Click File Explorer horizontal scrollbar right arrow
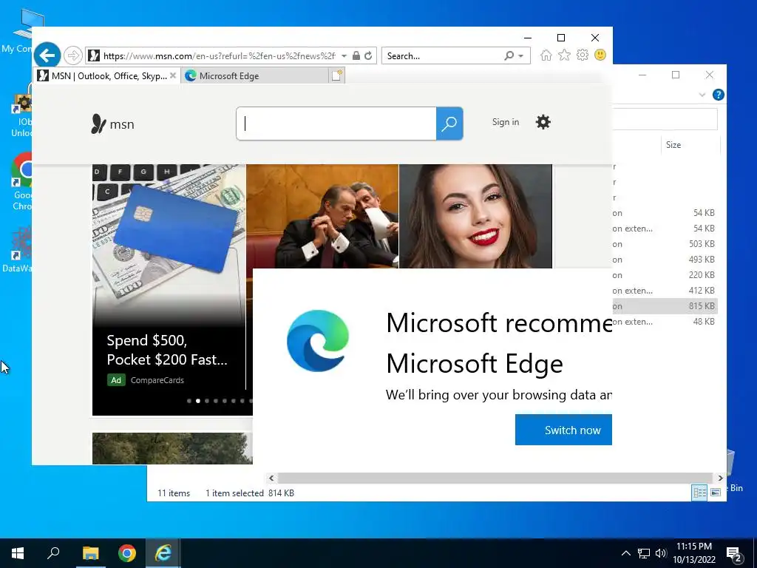 (x=720, y=478)
